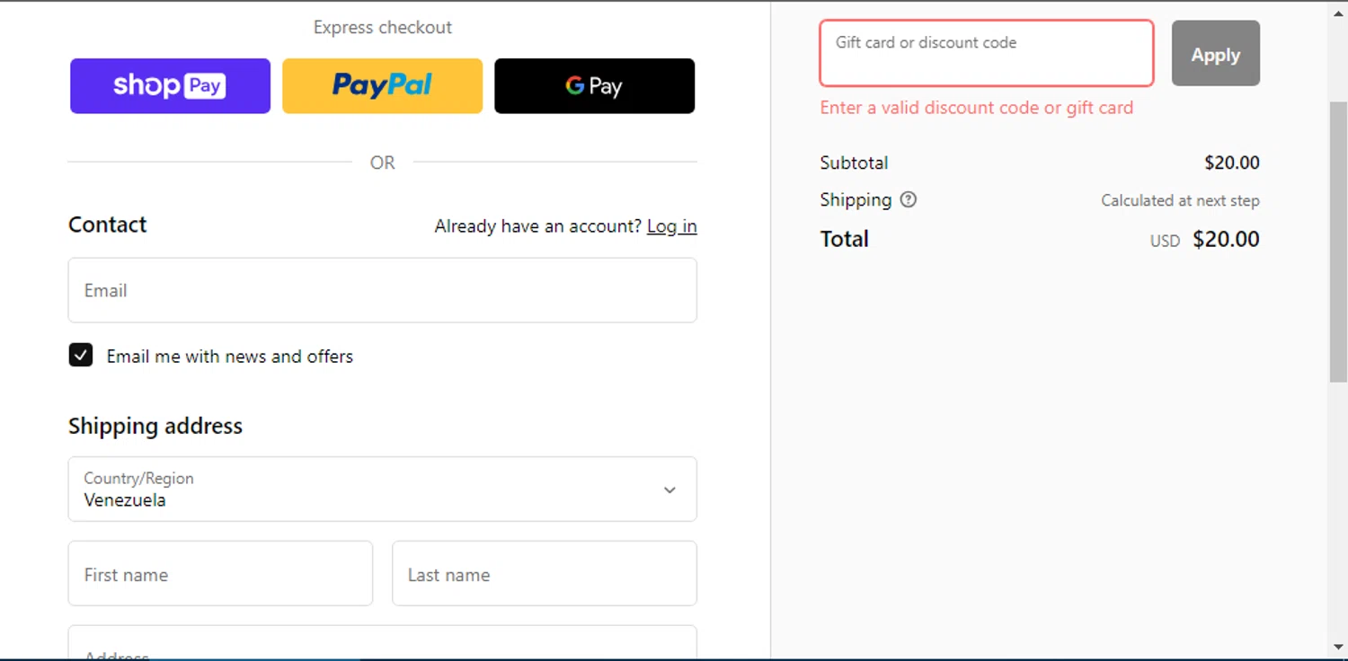Click the Shipping help question mark icon

click(x=909, y=200)
